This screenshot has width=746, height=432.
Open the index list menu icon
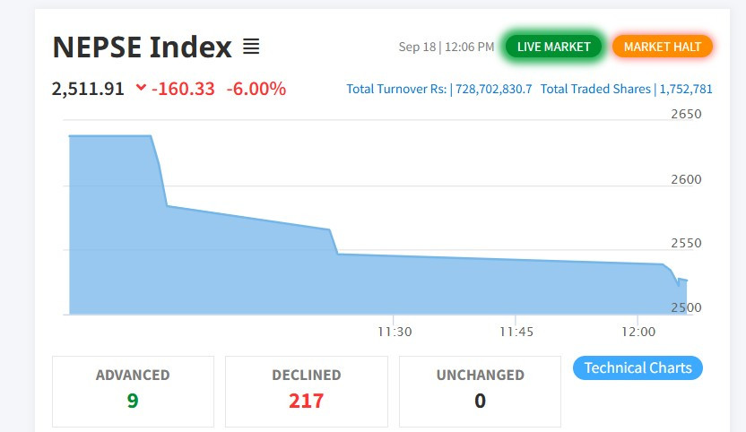[x=251, y=47]
